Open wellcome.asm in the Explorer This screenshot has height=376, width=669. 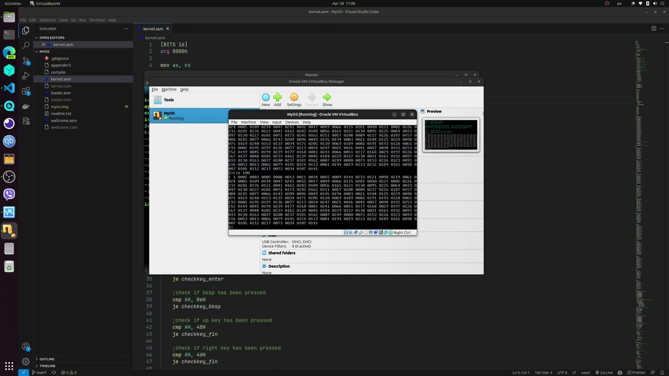pyautogui.click(x=64, y=121)
